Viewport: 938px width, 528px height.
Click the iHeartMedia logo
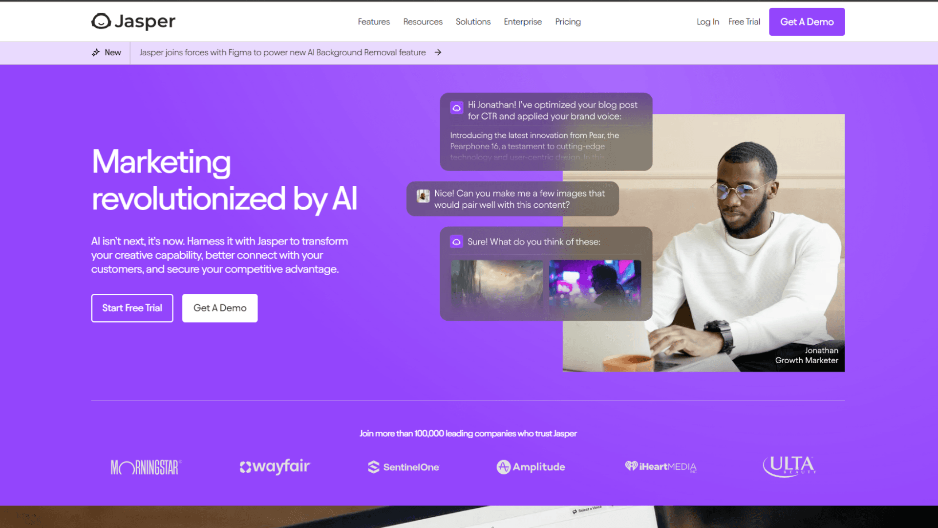point(661,466)
